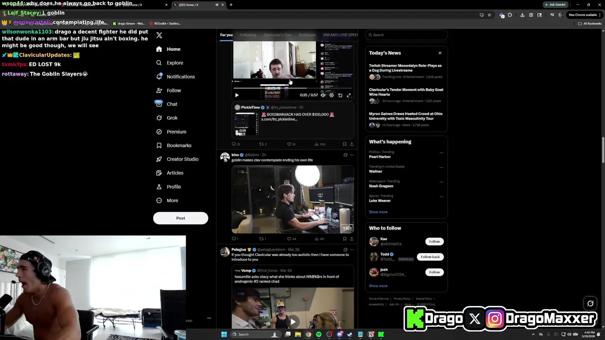The image size is (605, 340).
Task: Open the Articles icon in sidebar
Action: click(x=159, y=173)
